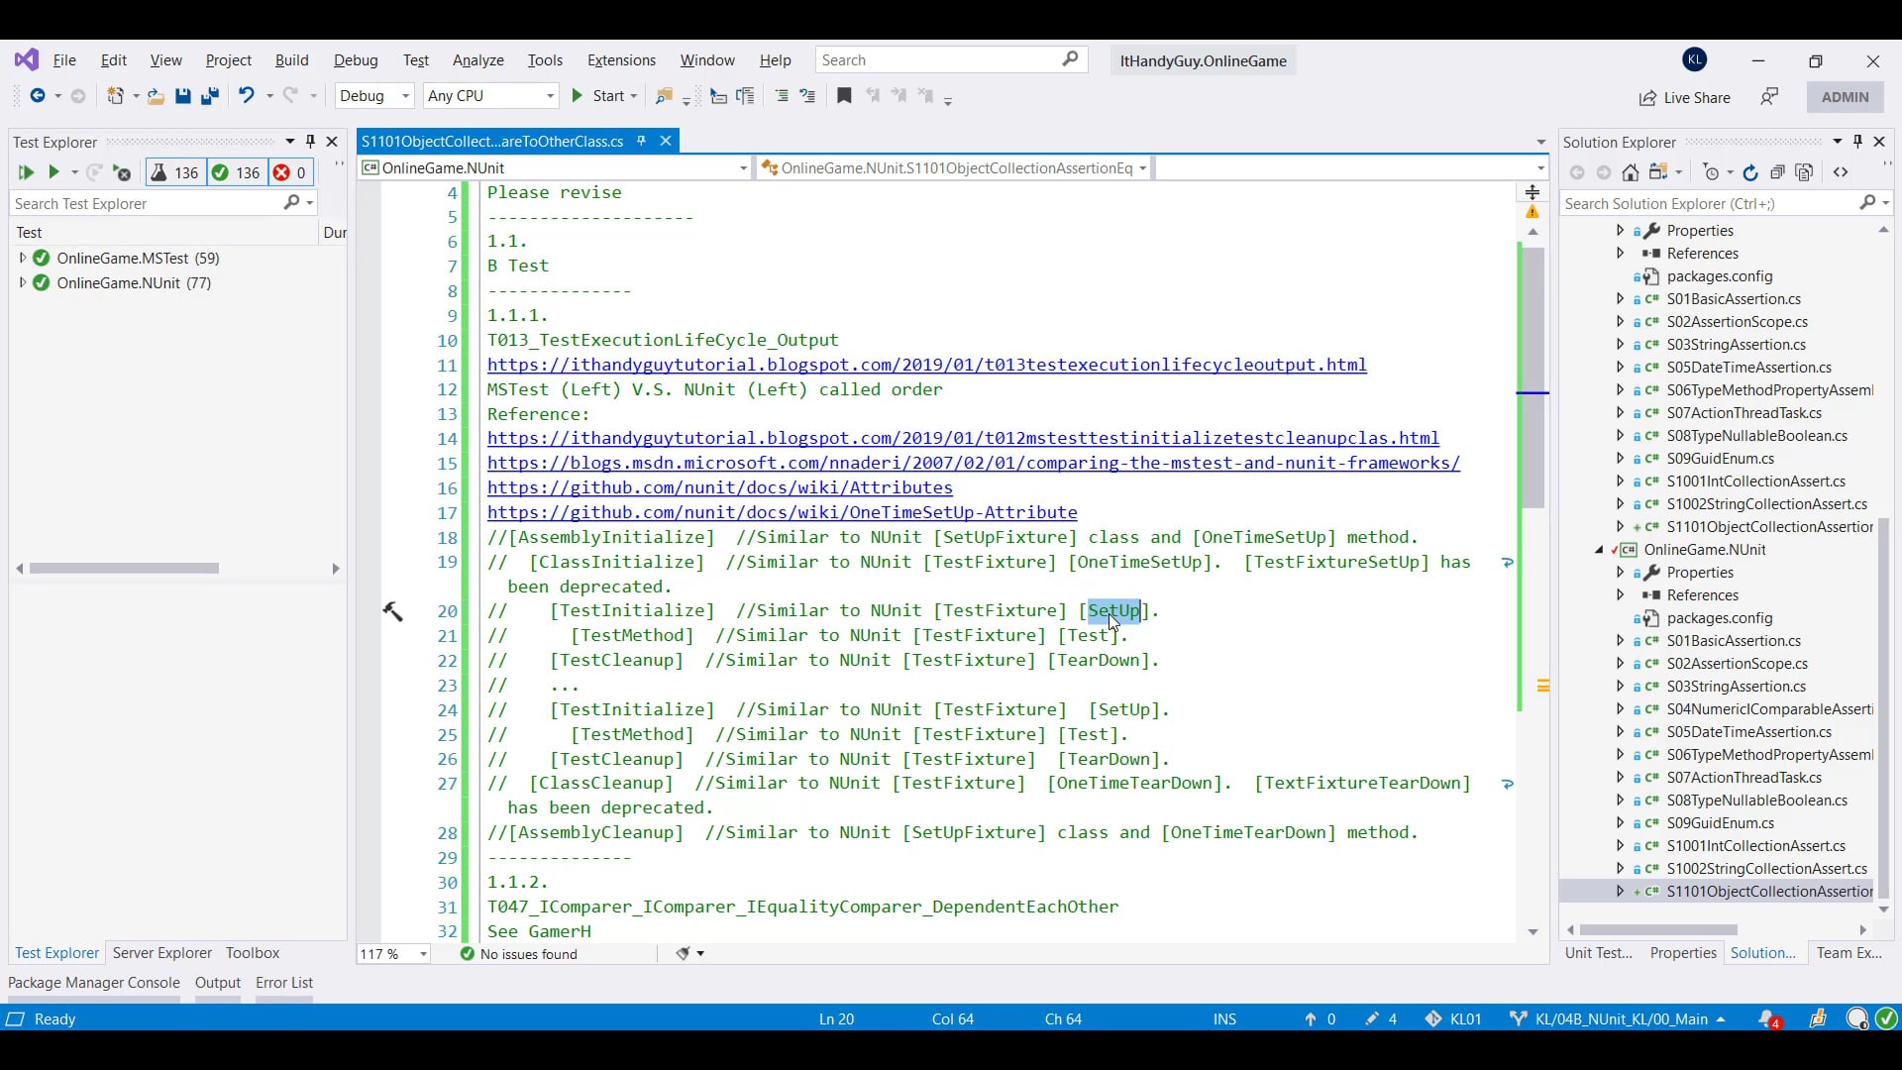The width and height of the screenshot is (1902, 1070).
Task: Run All Tests in Test Explorer
Action: 26,172
